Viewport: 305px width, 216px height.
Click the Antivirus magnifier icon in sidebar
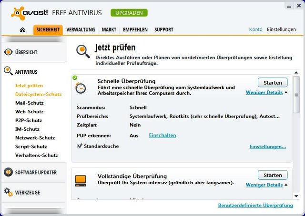pyautogui.click(x=8, y=71)
